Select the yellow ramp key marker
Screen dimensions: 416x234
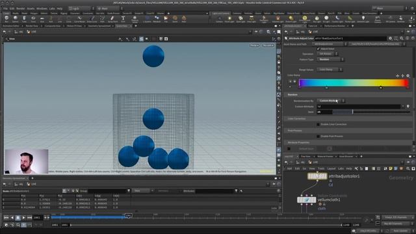click(x=381, y=87)
